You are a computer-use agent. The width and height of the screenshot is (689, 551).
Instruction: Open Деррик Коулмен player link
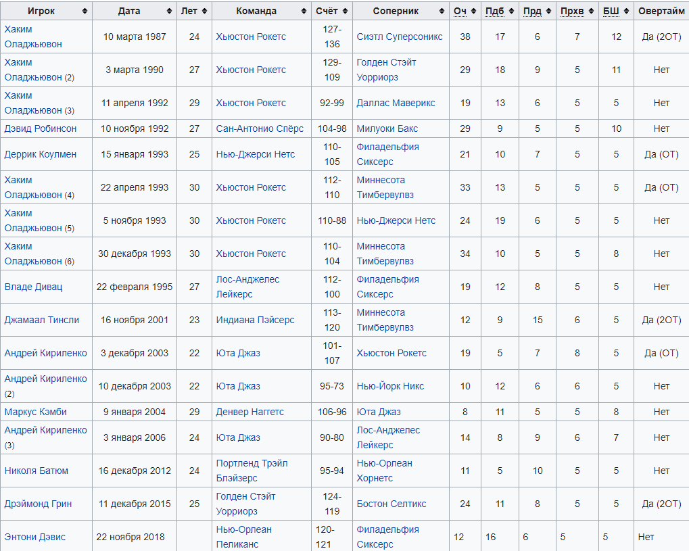coord(41,154)
